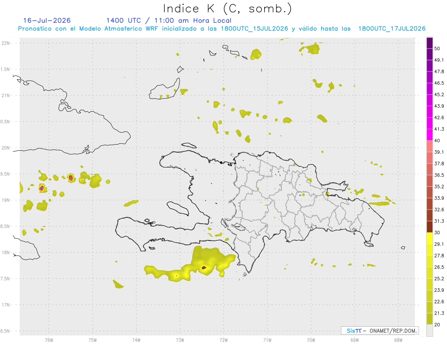Click the colorbar label "45.2"
Viewport: 447px width, 345px height.
[x=439, y=95]
